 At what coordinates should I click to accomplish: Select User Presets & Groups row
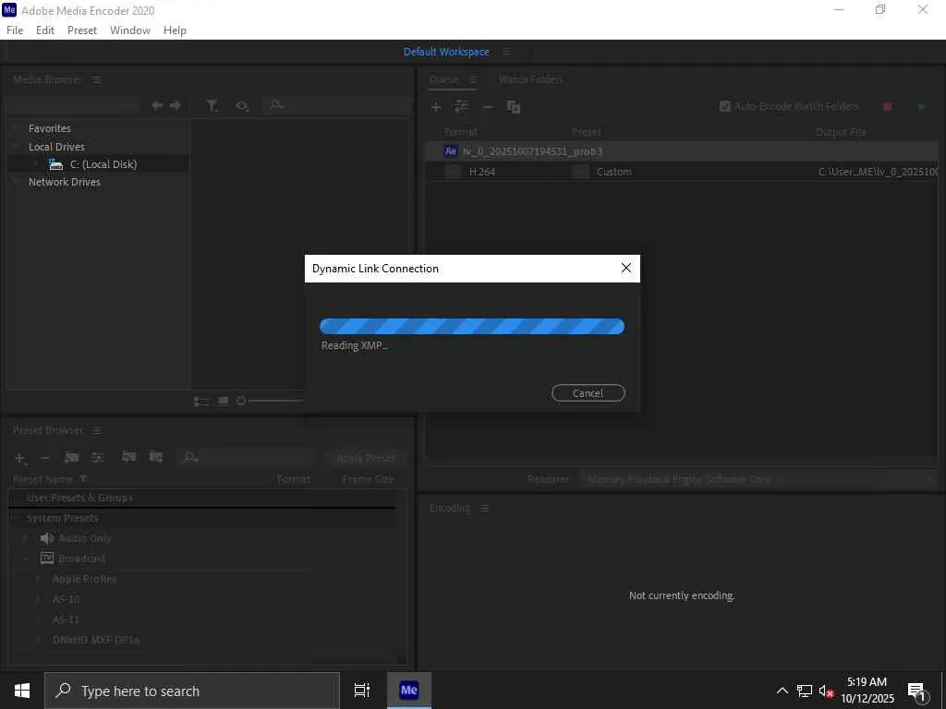point(202,498)
